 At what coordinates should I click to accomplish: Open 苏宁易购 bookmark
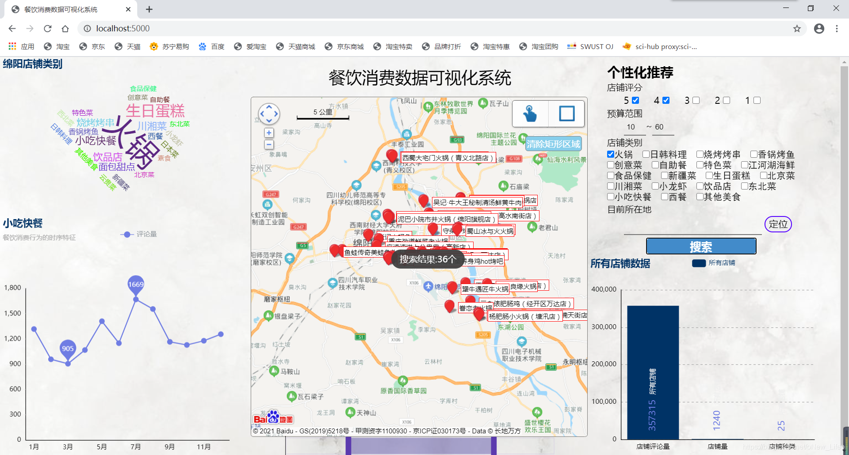coord(169,46)
